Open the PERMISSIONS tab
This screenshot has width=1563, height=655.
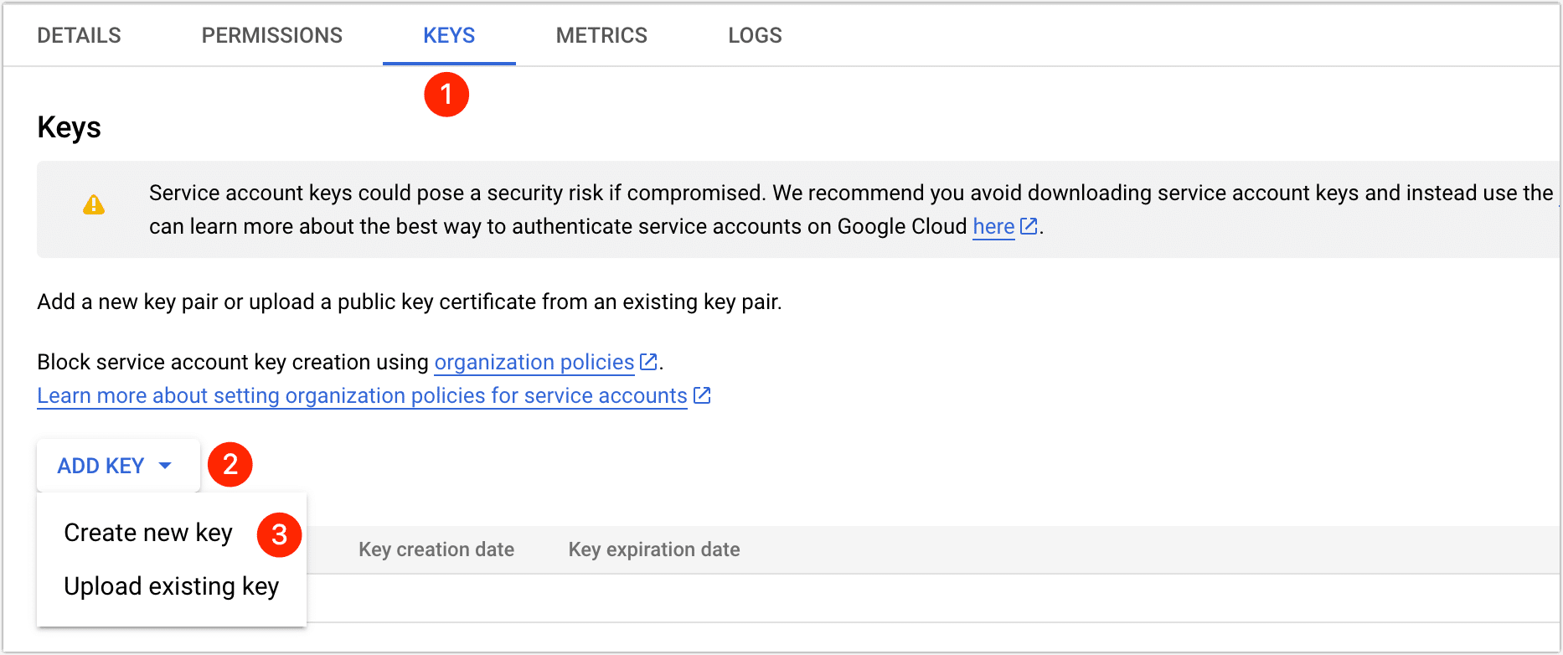(271, 35)
